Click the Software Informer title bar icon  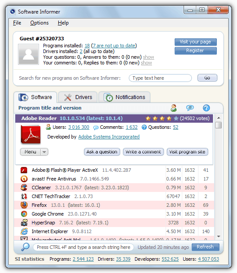point(13,12)
